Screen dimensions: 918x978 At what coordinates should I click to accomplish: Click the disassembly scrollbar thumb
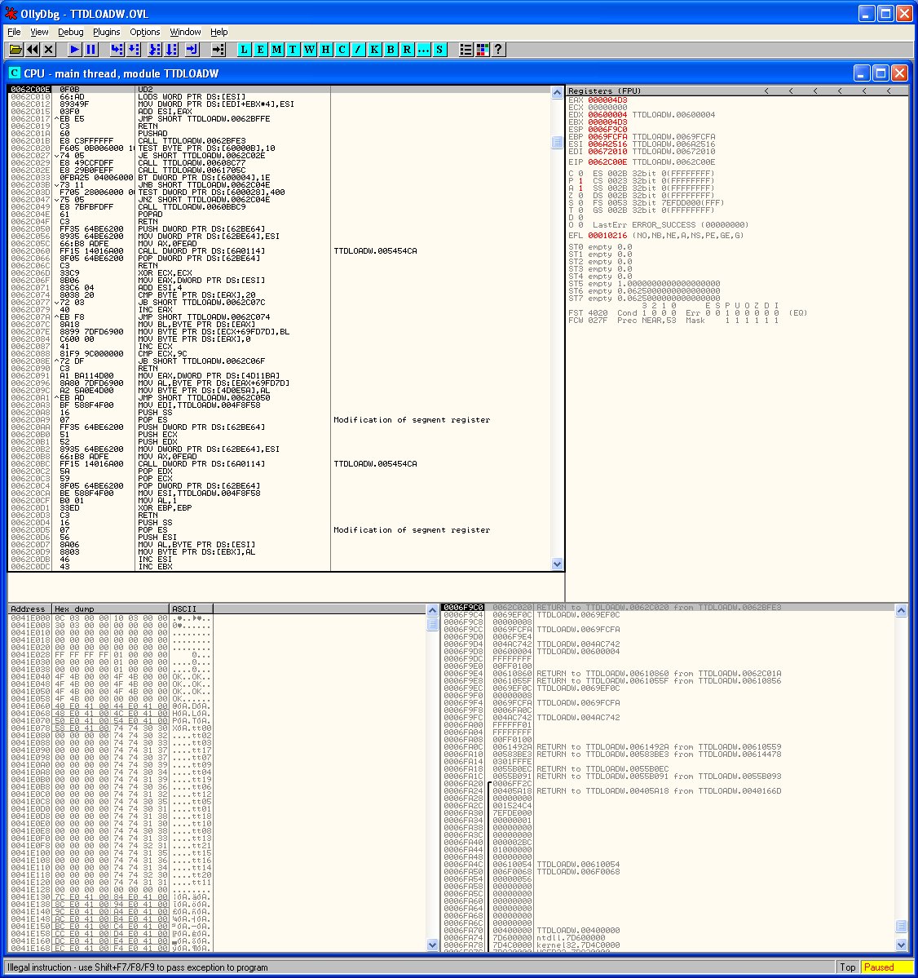click(557, 142)
